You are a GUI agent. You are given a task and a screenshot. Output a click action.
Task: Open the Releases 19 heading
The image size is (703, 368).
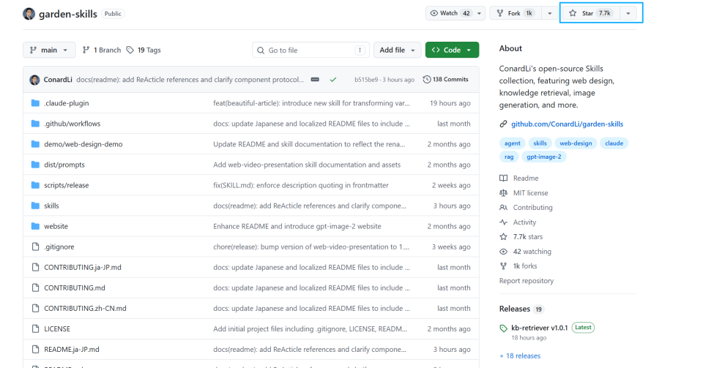521,309
